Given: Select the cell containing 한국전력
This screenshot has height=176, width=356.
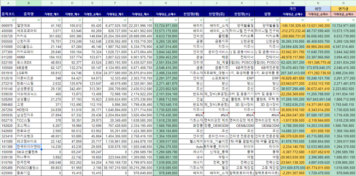Looking at the screenshot, I should [x=29, y=162].
